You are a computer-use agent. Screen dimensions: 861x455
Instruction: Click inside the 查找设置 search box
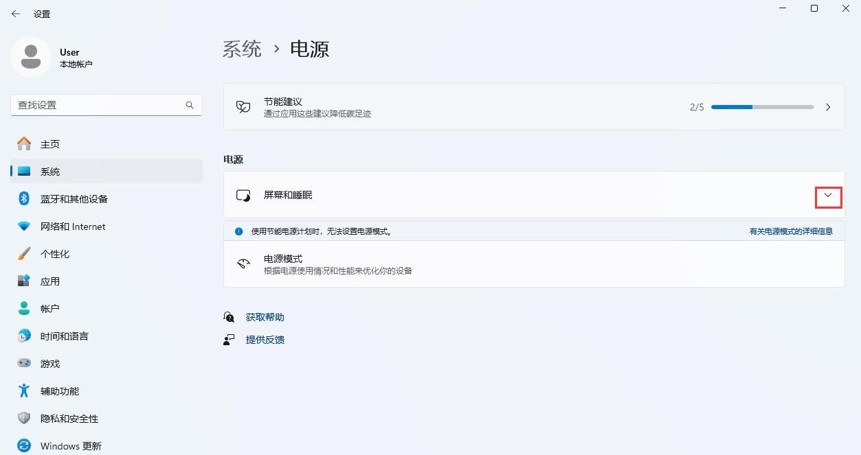pyautogui.click(x=107, y=104)
